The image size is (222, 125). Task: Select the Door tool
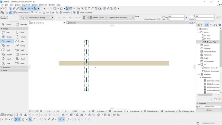(x=20, y=32)
